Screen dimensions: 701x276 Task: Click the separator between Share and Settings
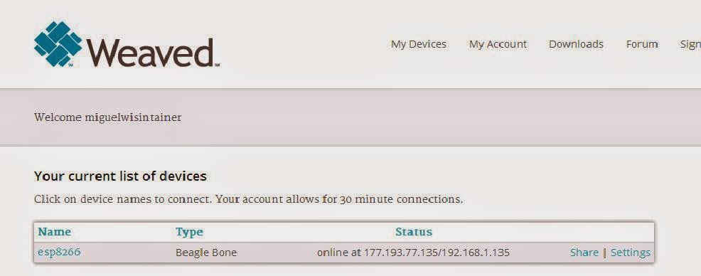605,253
